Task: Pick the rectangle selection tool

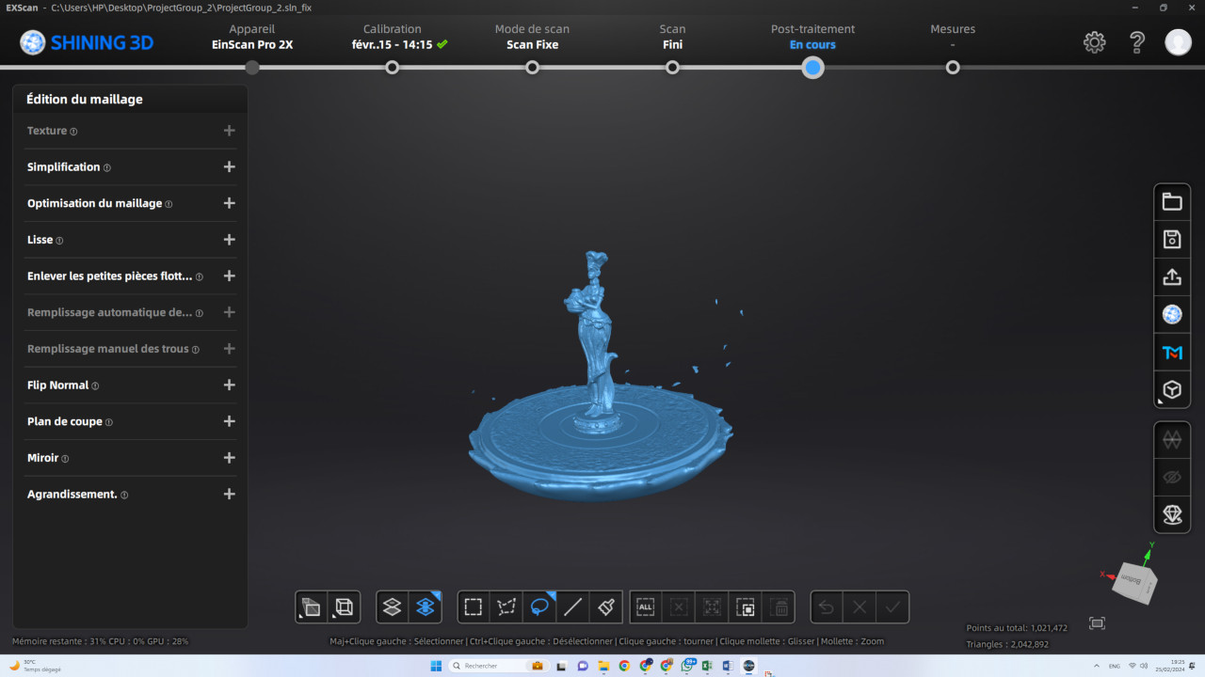Action: (474, 607)
